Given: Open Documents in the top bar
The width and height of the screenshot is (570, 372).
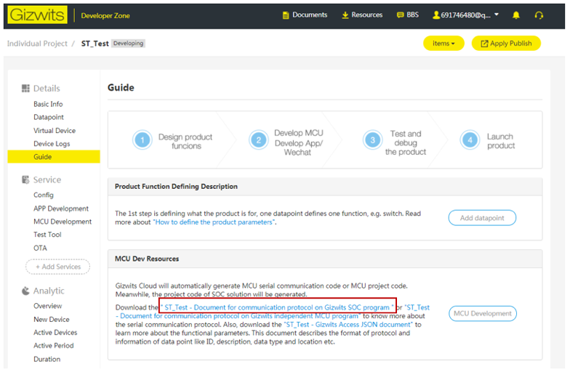Looking at the screenshot, I should pos(304,15).
